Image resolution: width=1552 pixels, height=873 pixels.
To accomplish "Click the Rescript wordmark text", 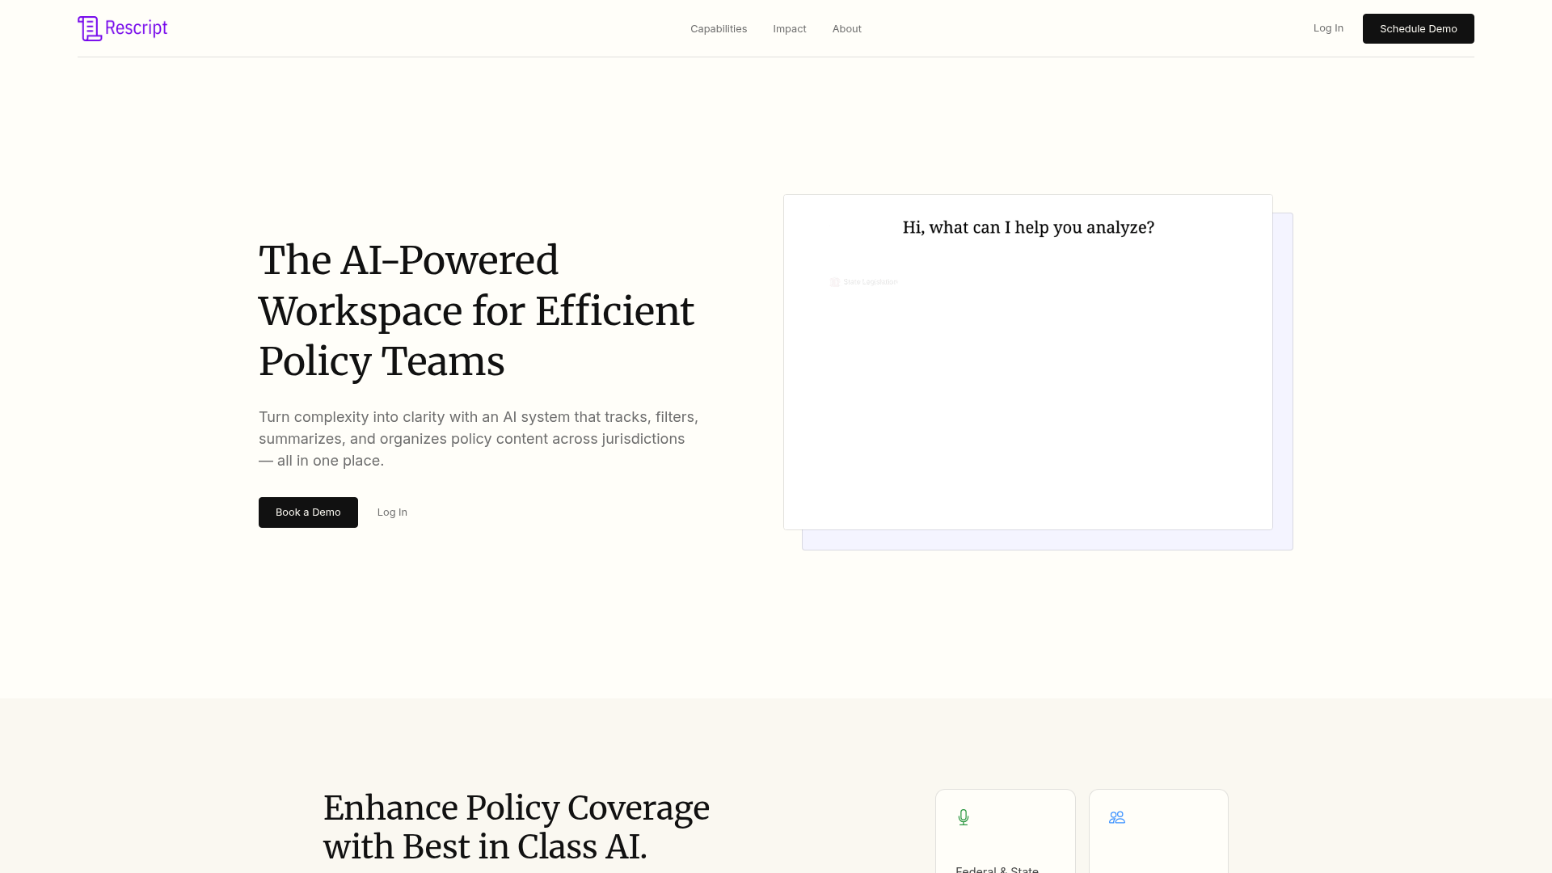I will pos(136,28).
